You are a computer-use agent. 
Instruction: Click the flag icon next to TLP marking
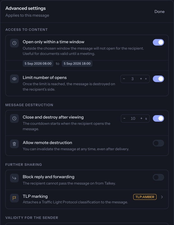pyautogui.click(x=14, y=198)
